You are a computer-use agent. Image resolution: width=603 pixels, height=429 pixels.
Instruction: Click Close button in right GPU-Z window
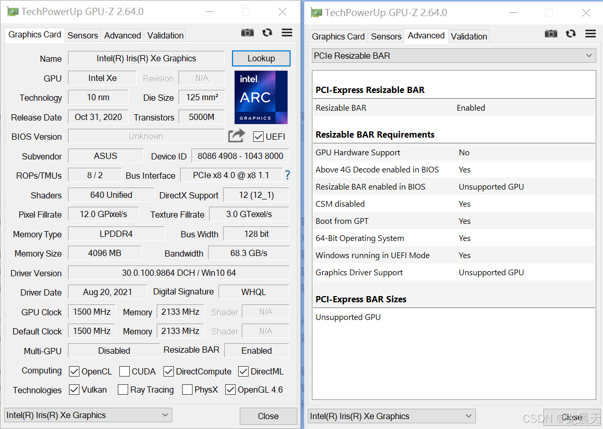pyautogui.click(x=572, y=417)
